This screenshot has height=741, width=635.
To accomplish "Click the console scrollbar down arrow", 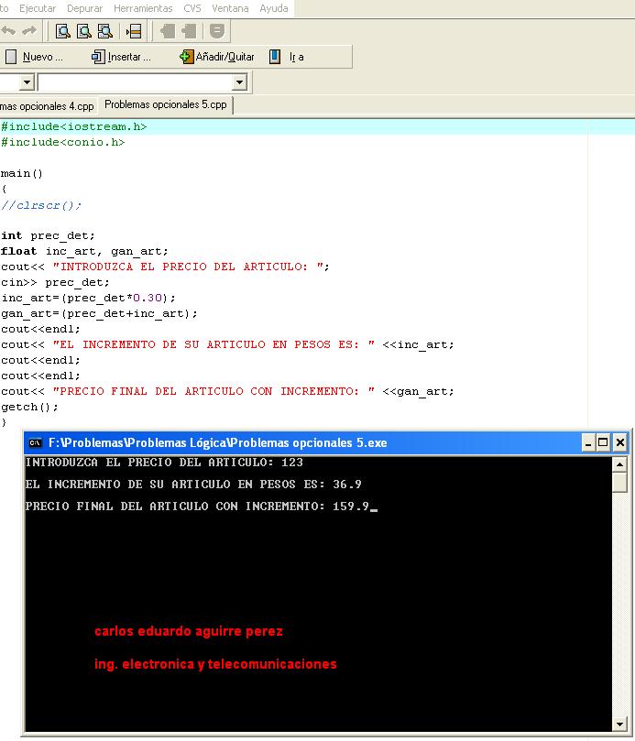I will [x=619, y=724].
